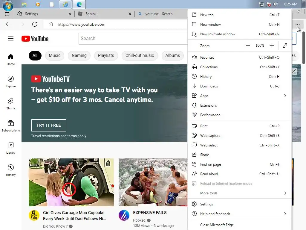Image resolution: width=306 pixels, height=230 pixels.
Task: Open the Hooked channel avatar
Action: [x=124, y=215]
